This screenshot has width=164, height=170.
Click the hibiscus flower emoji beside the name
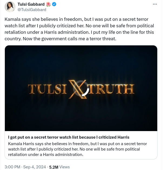(x=48, y=4)
